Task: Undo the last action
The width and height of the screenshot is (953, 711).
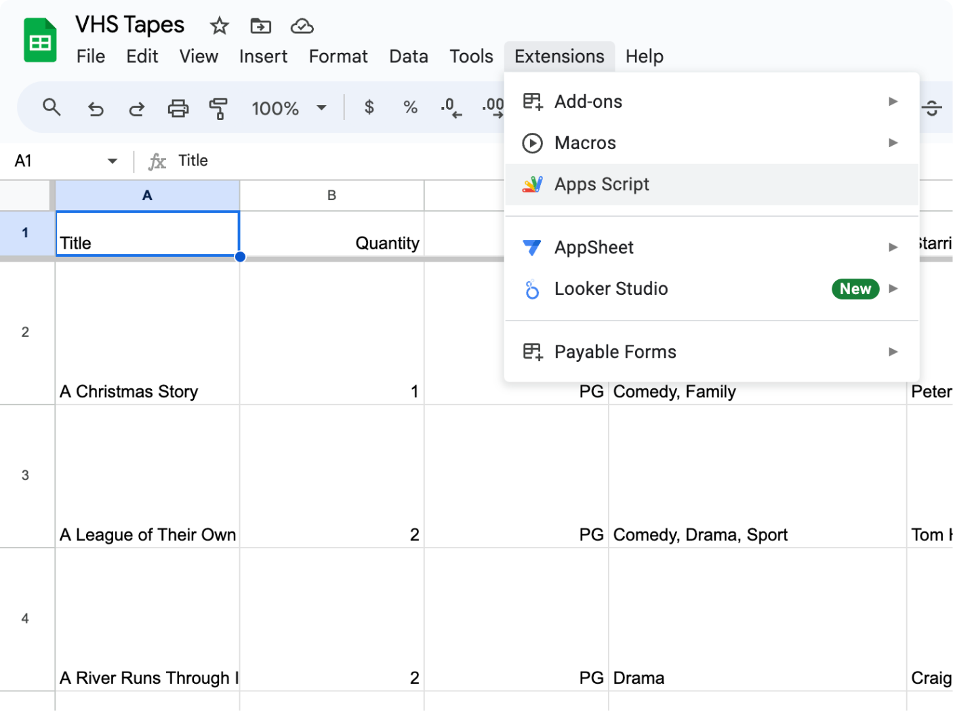Action: click(x=96, y=108)
